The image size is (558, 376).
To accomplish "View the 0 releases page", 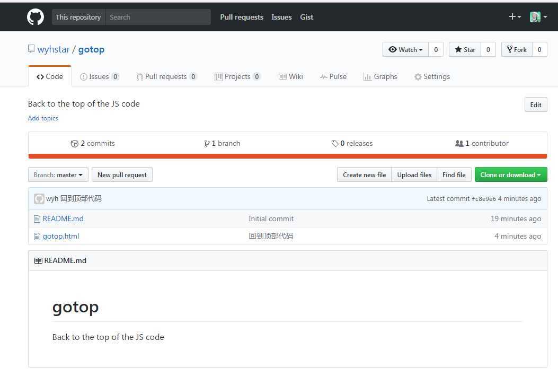I will pyautogui.click(x=352, y=143).
